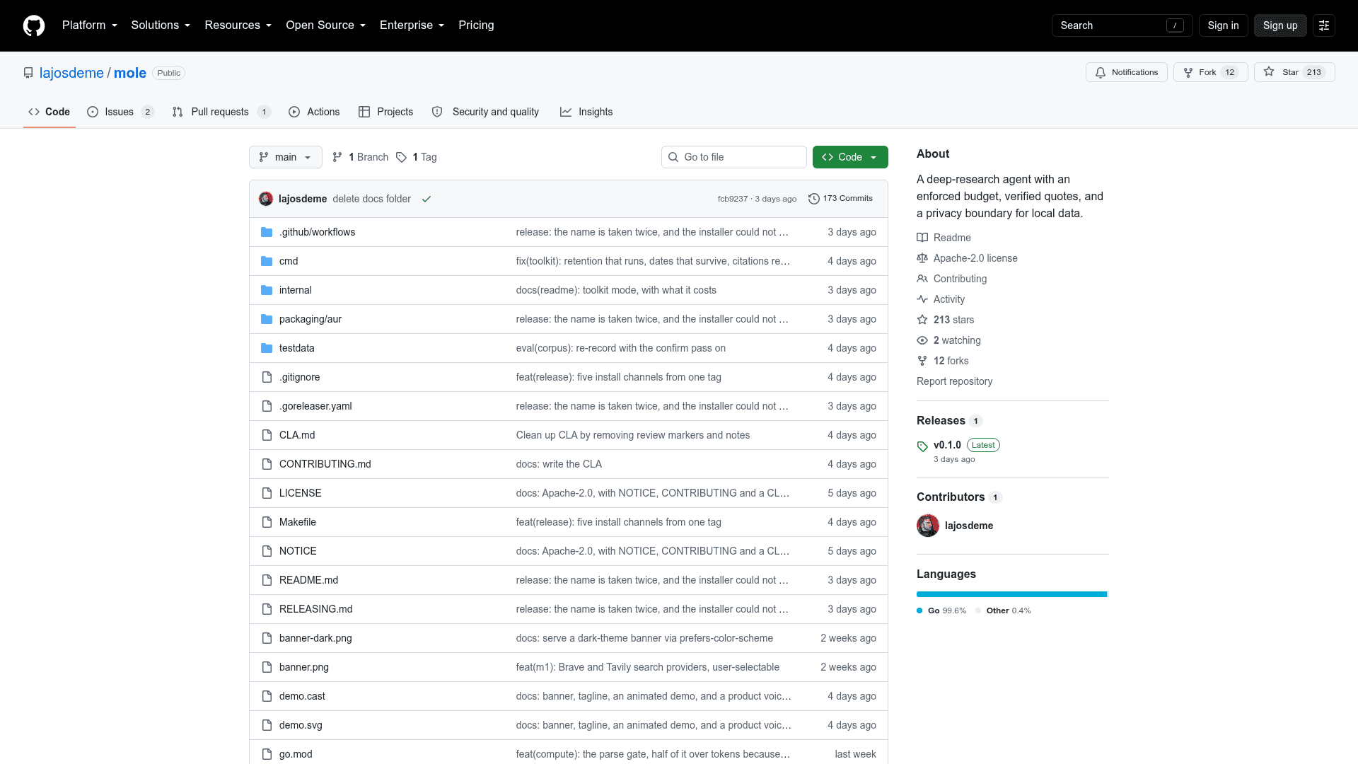Open the CONTRIBUTING.md file
1358x764 pixels.
point(325,464)
